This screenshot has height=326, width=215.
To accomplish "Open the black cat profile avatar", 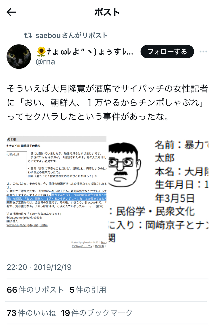I will coord(19,57).
